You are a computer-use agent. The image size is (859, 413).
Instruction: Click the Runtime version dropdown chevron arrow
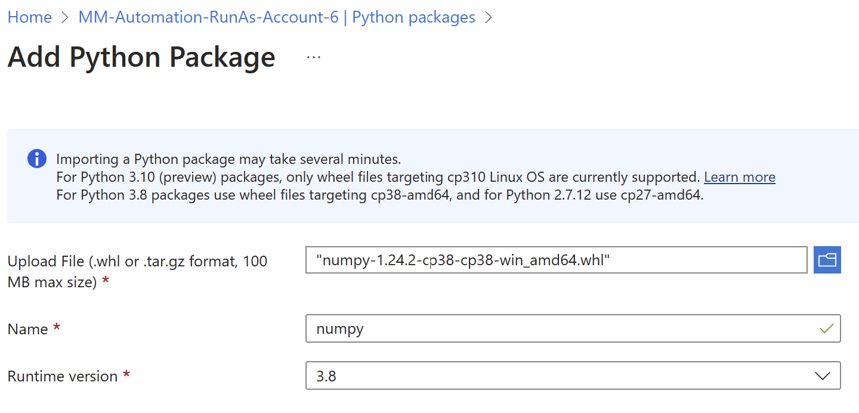point(822,376)
